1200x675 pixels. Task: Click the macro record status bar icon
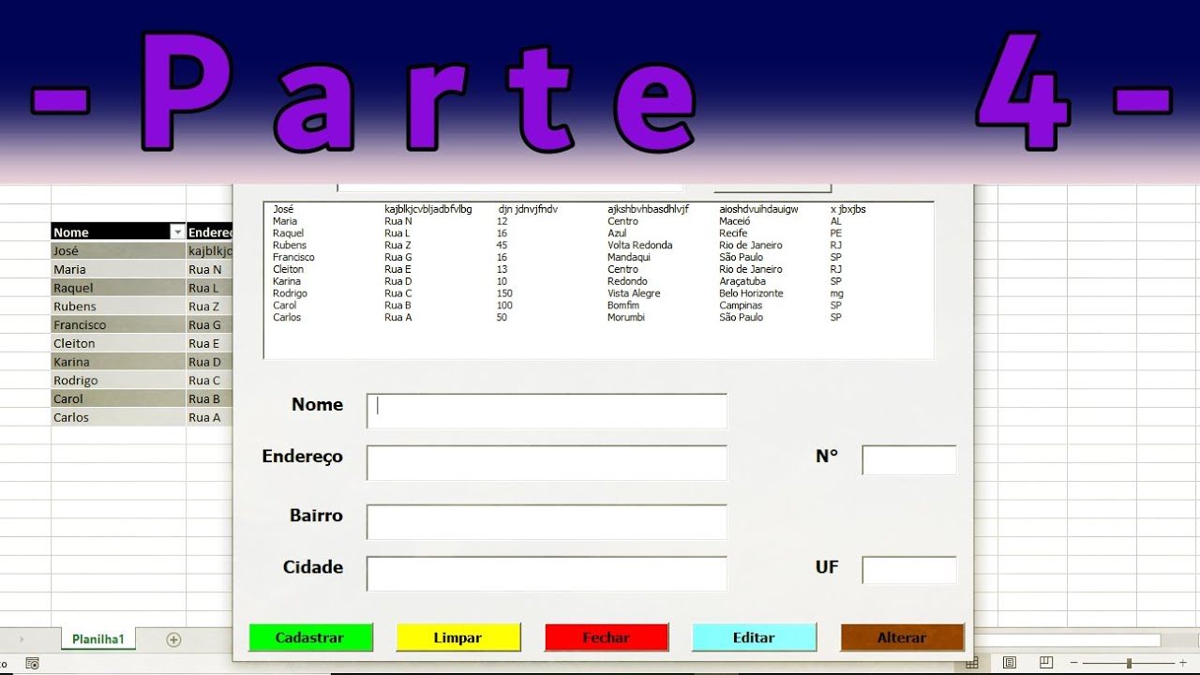(x=32, y=663)
